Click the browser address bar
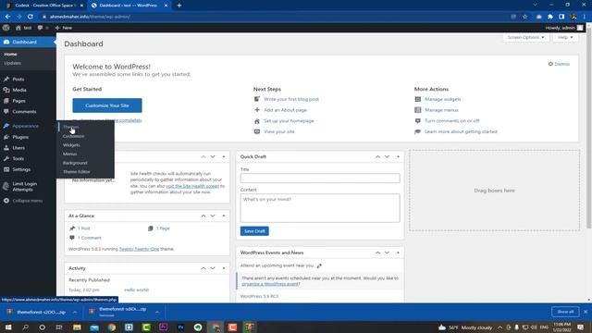Image resolution: width=592 pixels, height=333 pixels. click(x=276, y=17)
